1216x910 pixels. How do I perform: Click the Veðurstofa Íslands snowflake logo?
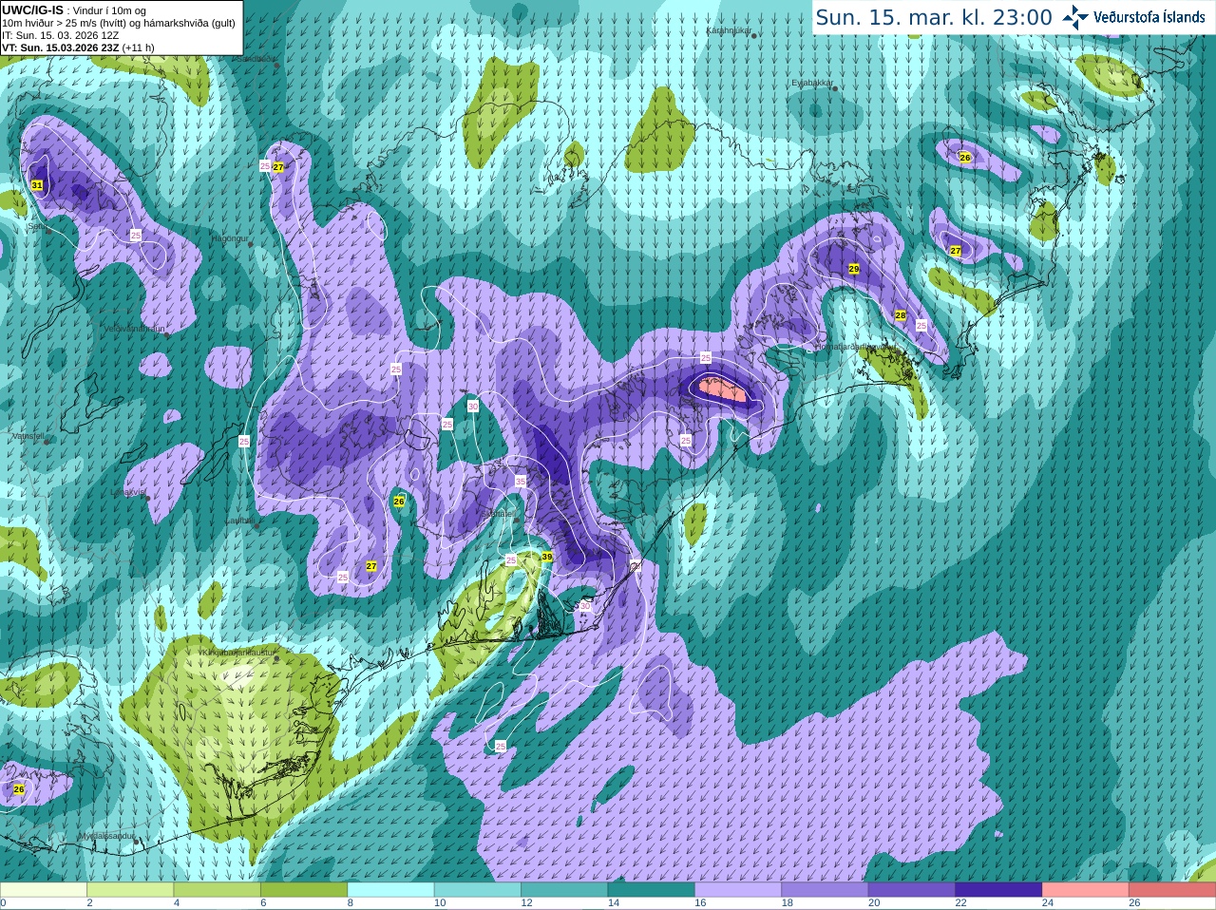tap(1075, 17)
